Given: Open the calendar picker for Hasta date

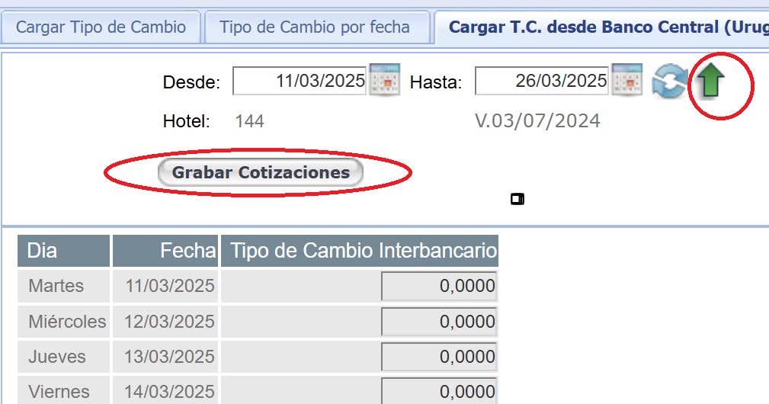Looking at the screenshot, I should pos(627,80).
